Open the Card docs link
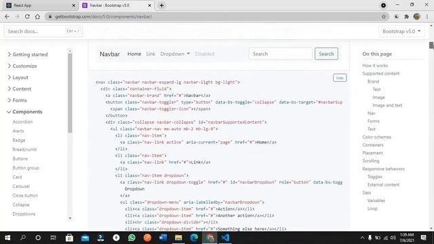434x244 pixels. coord(17,177)
